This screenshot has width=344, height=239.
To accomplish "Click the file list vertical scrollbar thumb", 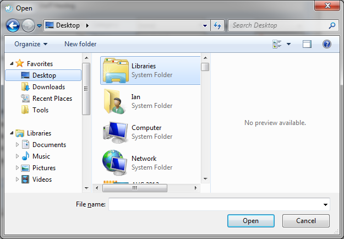I will (x=205, y=67).
